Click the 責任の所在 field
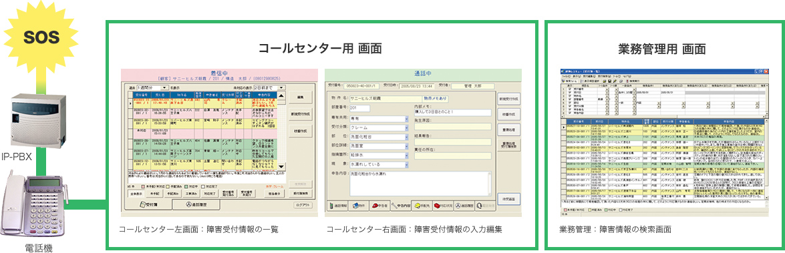 pyautogui.click(x=452, y=156)
